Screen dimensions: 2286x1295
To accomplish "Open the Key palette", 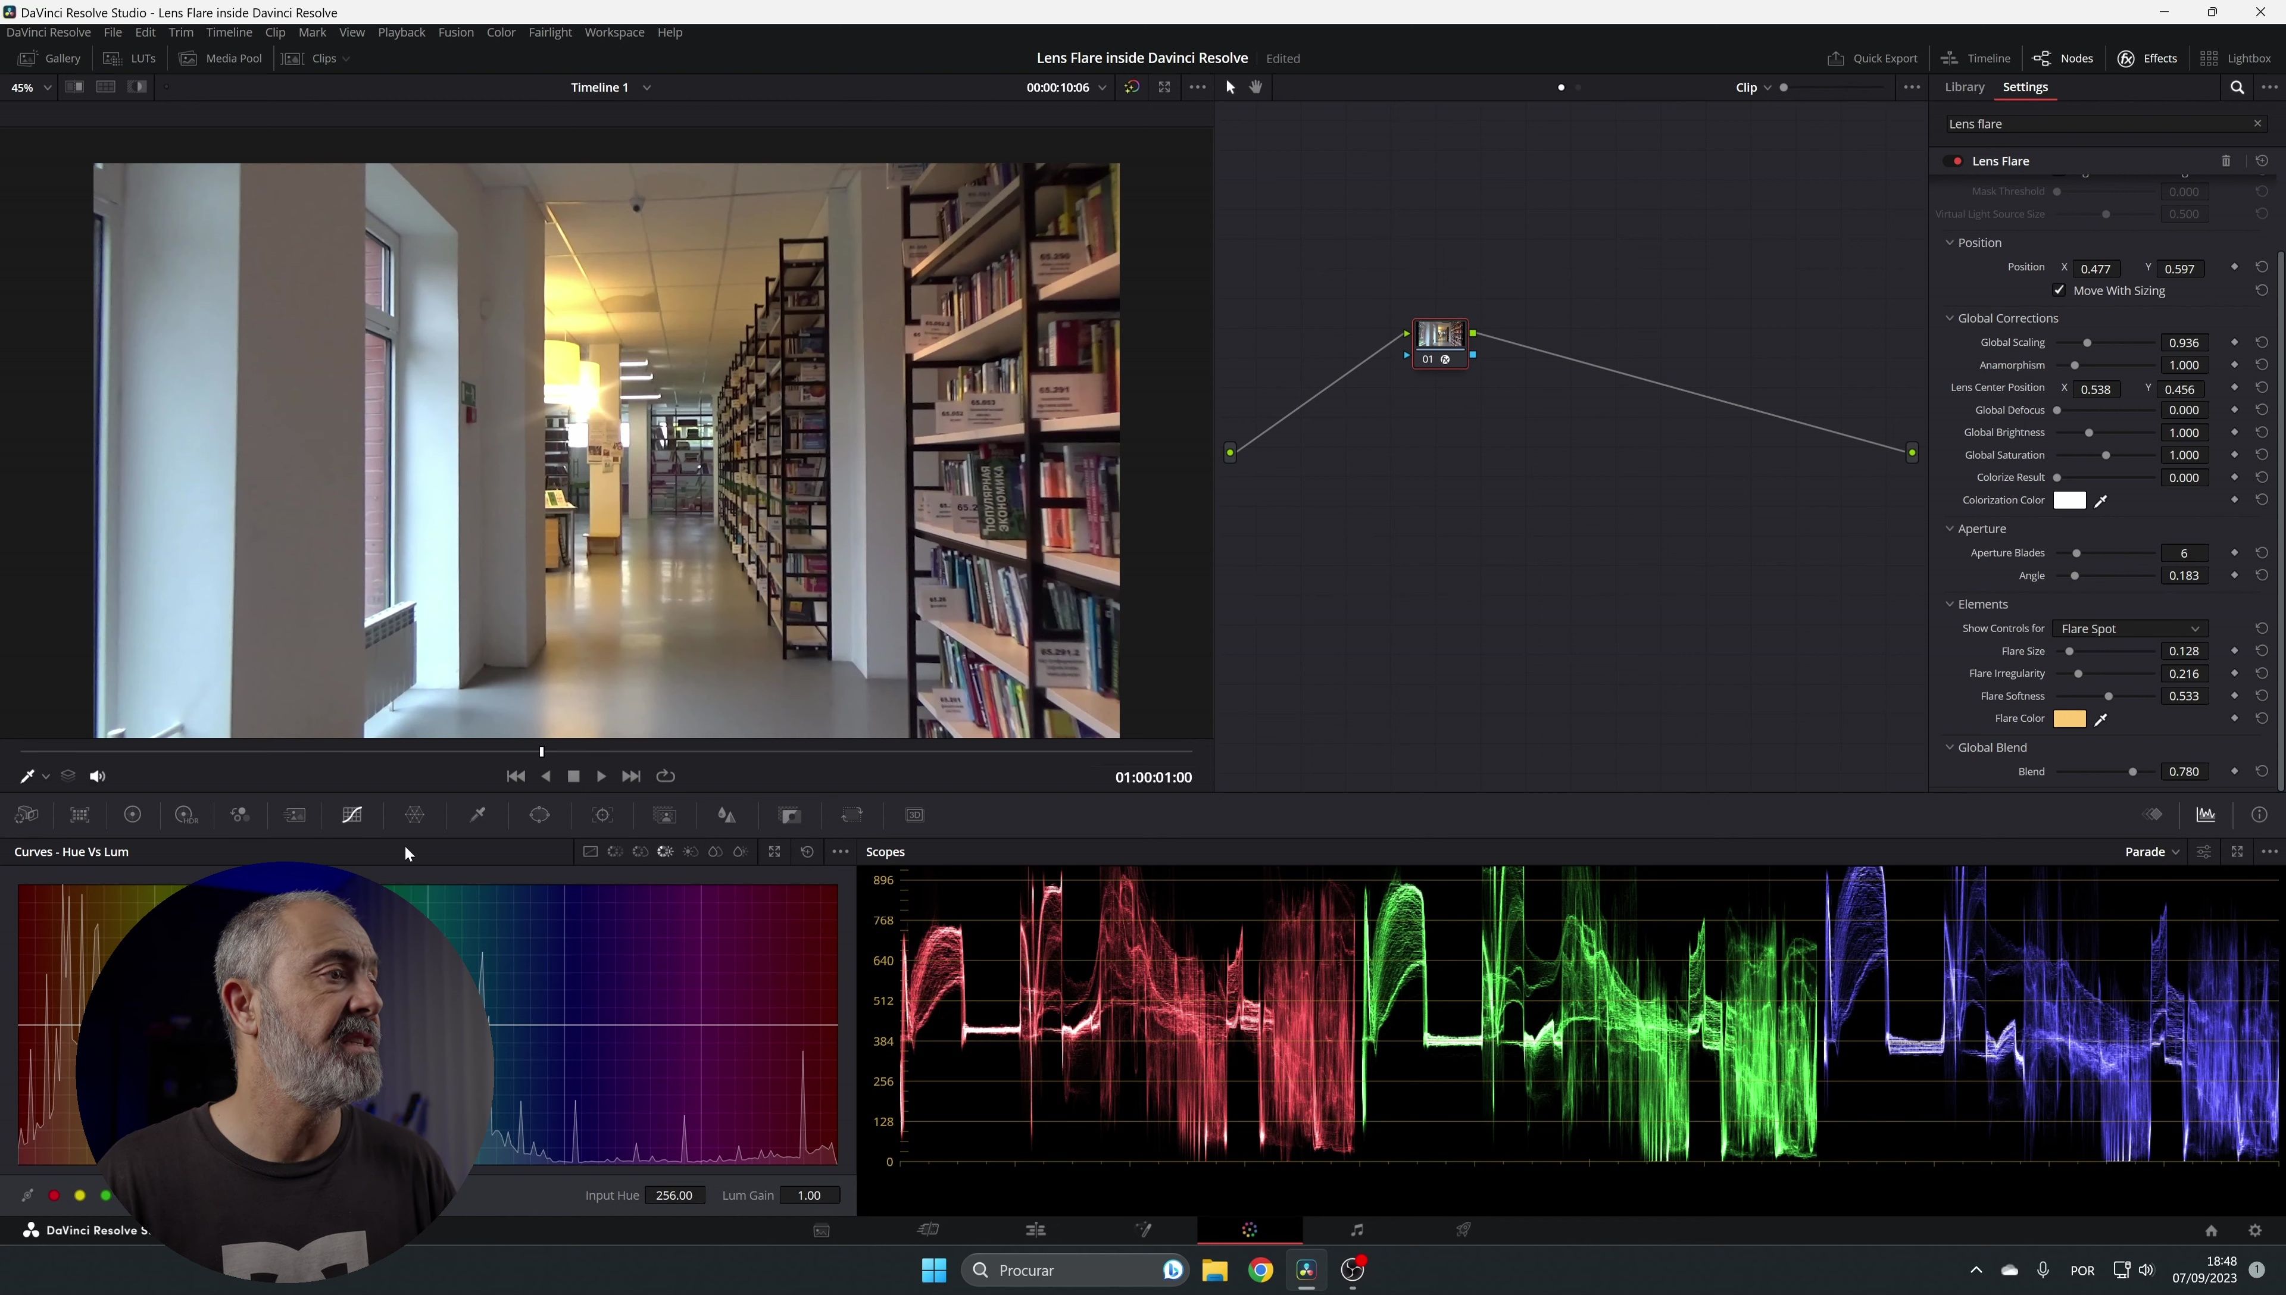I will pyautogui.click(x=790, y=815).
